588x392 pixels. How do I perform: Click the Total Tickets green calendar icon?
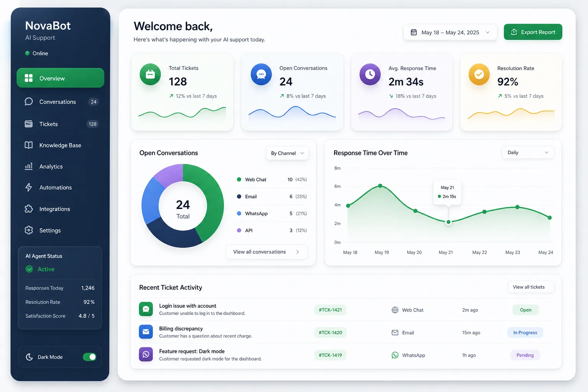150,74
